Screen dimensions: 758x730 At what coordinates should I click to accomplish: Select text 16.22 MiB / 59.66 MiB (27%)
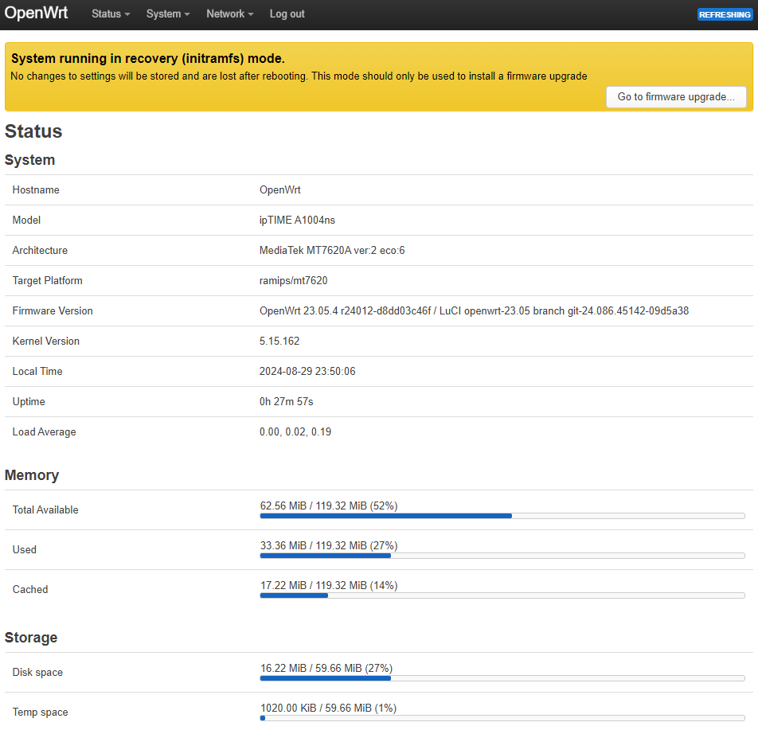(326, 668)
